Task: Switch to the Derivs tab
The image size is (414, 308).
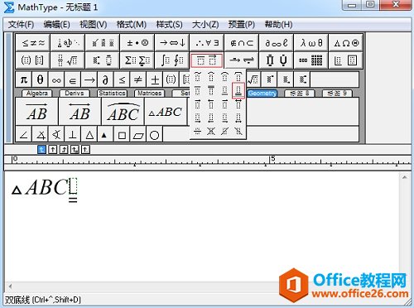Action: pyautogui.click(x=75, y=94)
